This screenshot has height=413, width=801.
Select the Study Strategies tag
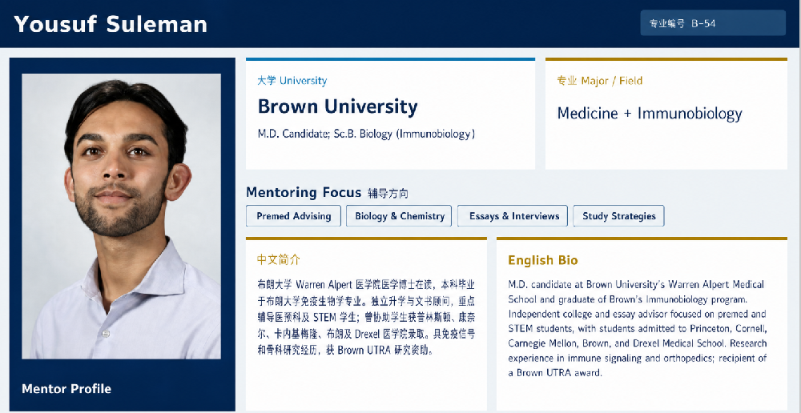(618, 216)
